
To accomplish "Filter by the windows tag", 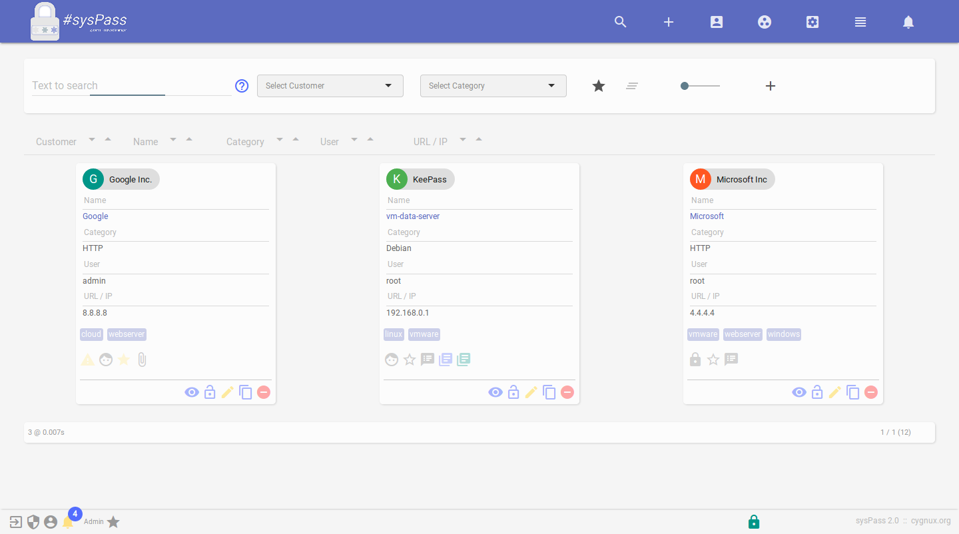I will [783, 334].
